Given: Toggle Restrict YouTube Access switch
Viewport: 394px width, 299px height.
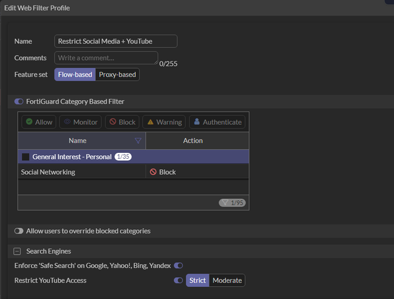Looking at the screenshot, I should click(178, 280).
